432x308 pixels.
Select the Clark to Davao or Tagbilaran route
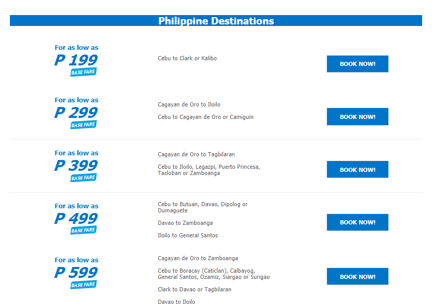coord(194,289)
